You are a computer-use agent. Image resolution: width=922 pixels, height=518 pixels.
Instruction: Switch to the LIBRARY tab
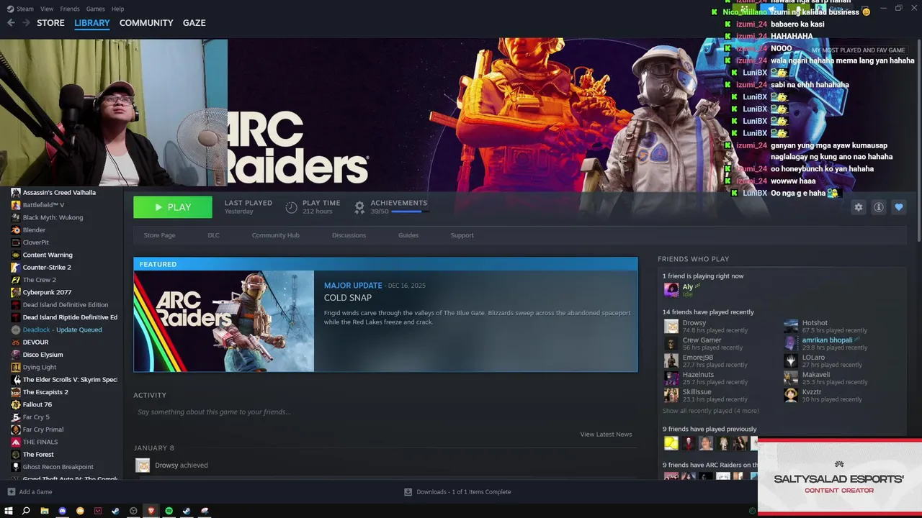pos(92,23)
